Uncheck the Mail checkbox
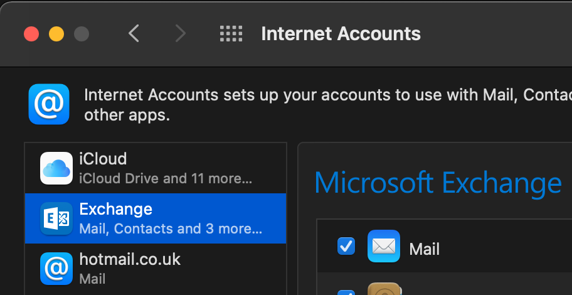Viewport: 572px width, 295px height. [346, 246]
